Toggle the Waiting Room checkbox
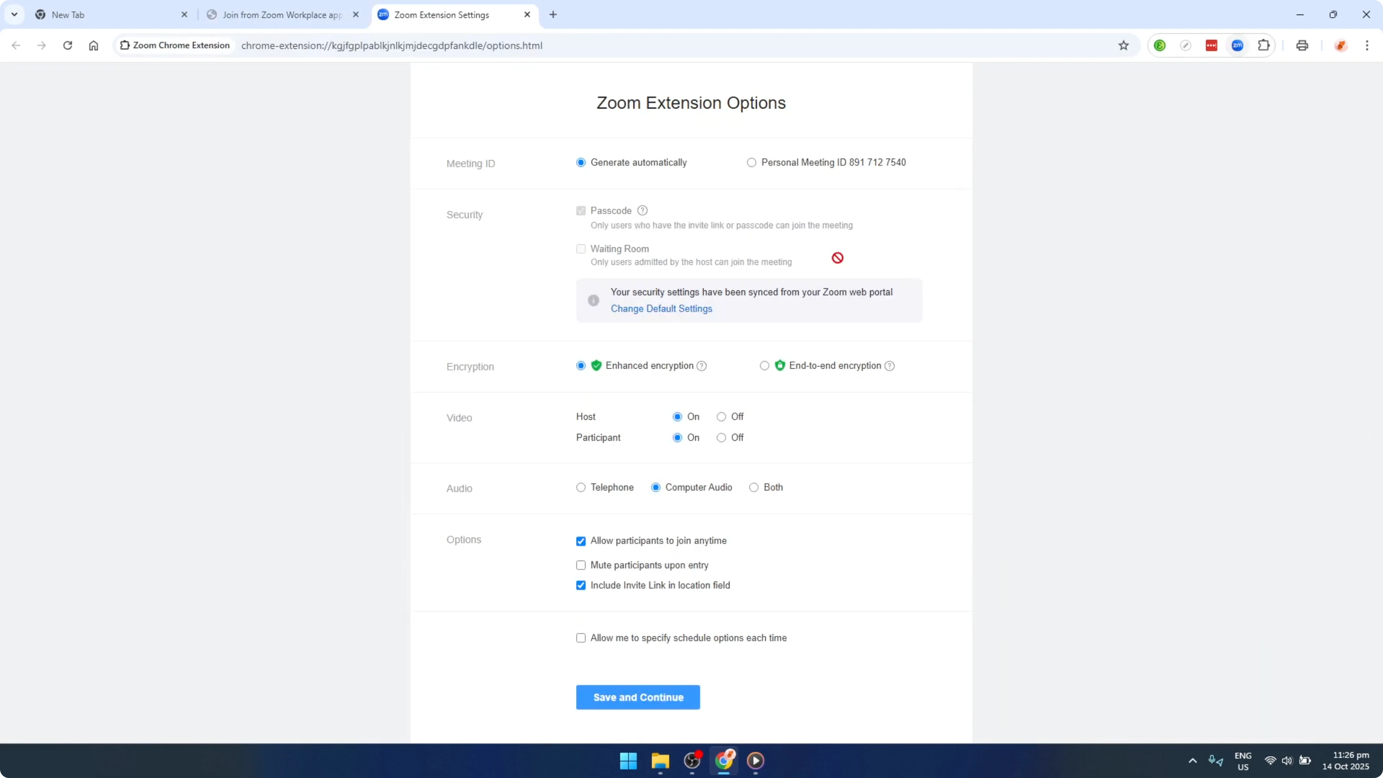This screenshot has width=1383, height=778. (x=581, y=248)
